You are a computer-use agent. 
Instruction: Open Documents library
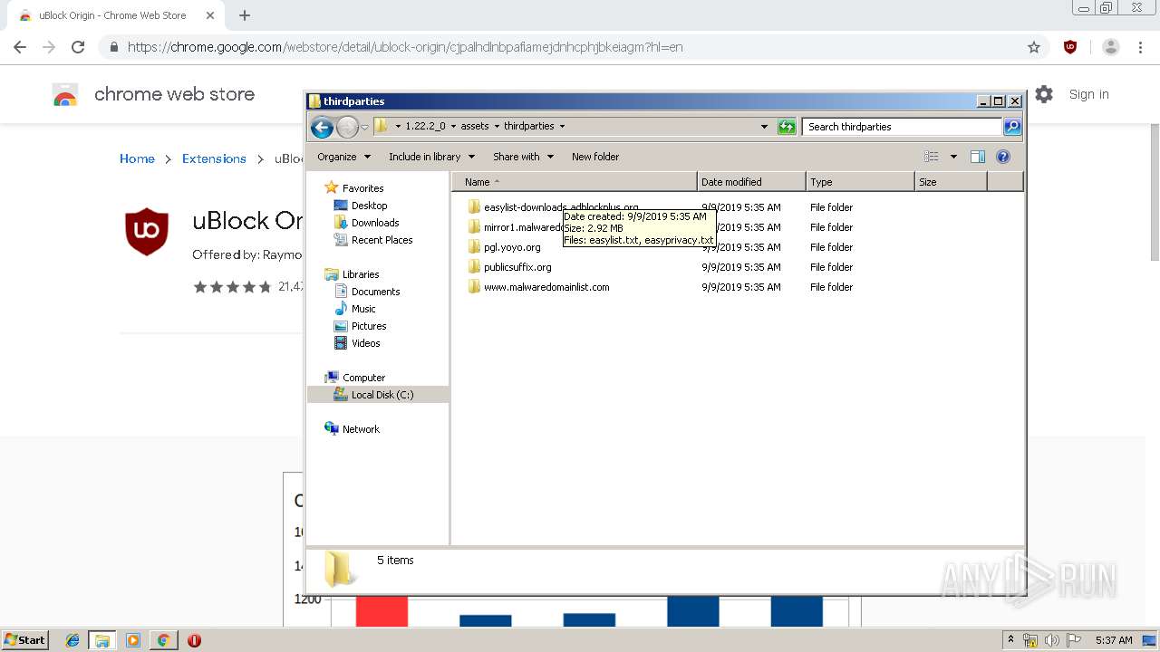pyautogui.click(x=375, y=292)
